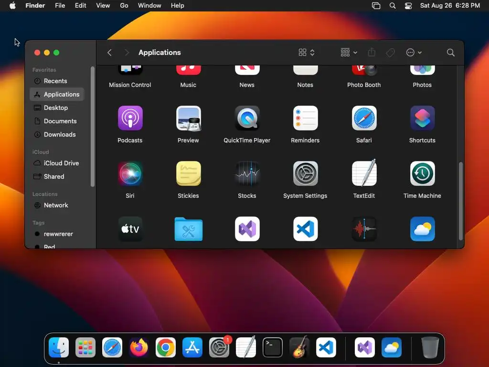Select the QuickTime Player icon
The width and height of the screenshot is (489, 367).
(247, 118)
